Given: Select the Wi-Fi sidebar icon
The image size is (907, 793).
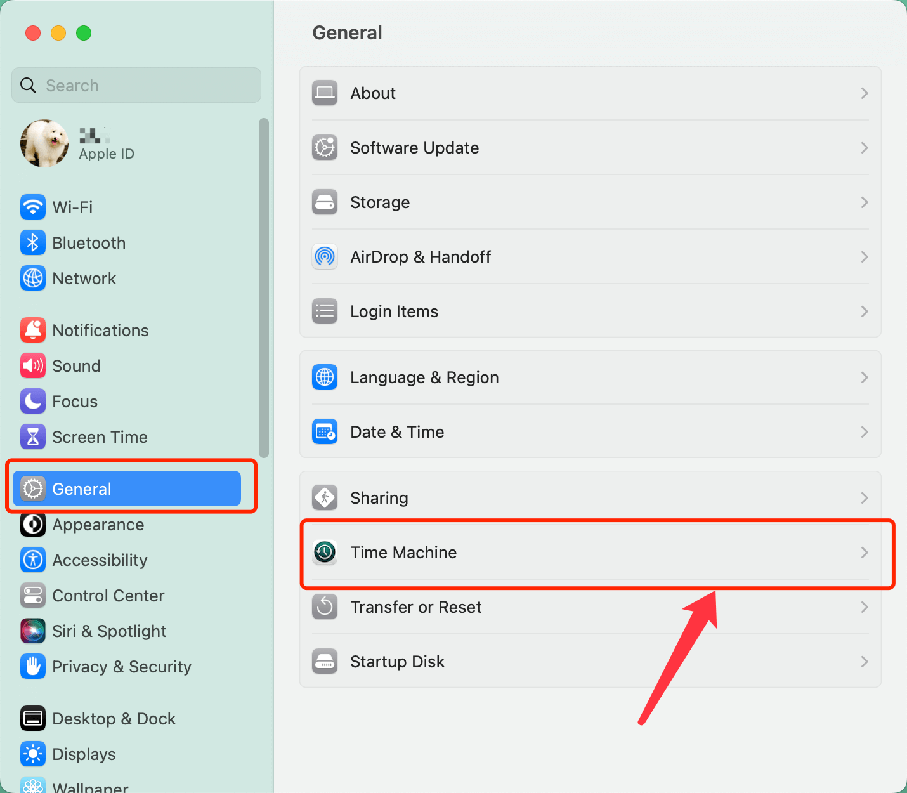Looking at the screenshot, I should pos(33,207).
